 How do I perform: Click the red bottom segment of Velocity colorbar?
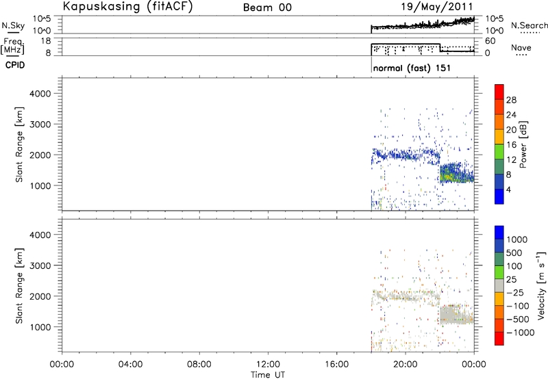pos(499,339)
